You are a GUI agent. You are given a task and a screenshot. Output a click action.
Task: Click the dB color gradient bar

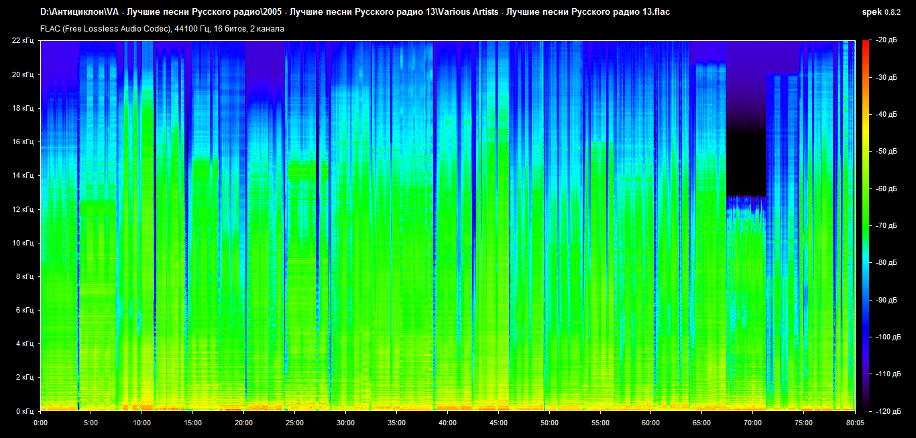(x=865, y=225)
